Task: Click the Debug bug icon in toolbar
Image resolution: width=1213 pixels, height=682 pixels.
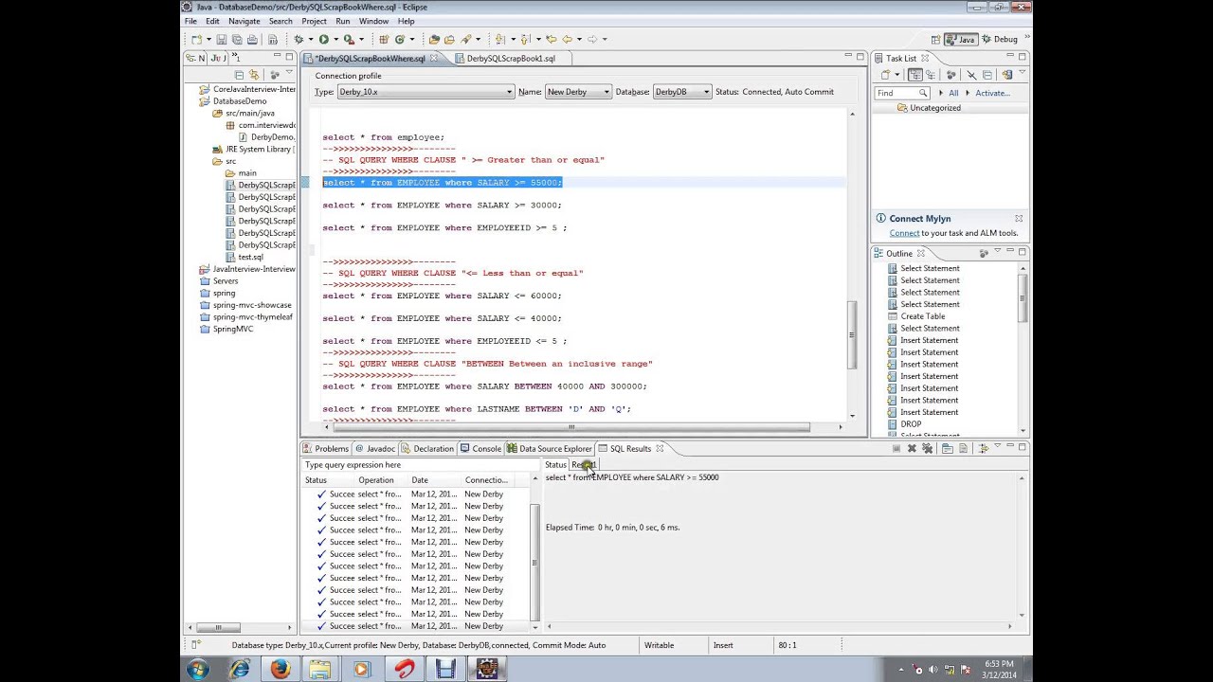Action: click(299, 39)
